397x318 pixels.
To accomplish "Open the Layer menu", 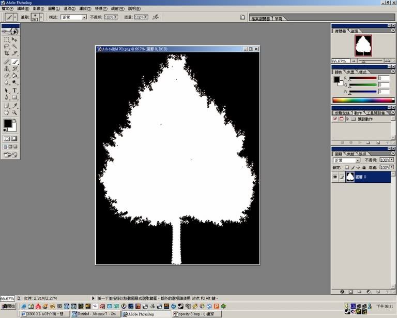I will pyautogui.click(x=54, y=9).
